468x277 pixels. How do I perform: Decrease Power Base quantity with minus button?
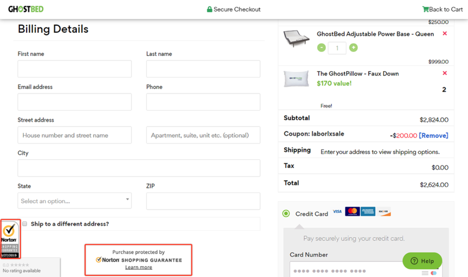[321, 48]
